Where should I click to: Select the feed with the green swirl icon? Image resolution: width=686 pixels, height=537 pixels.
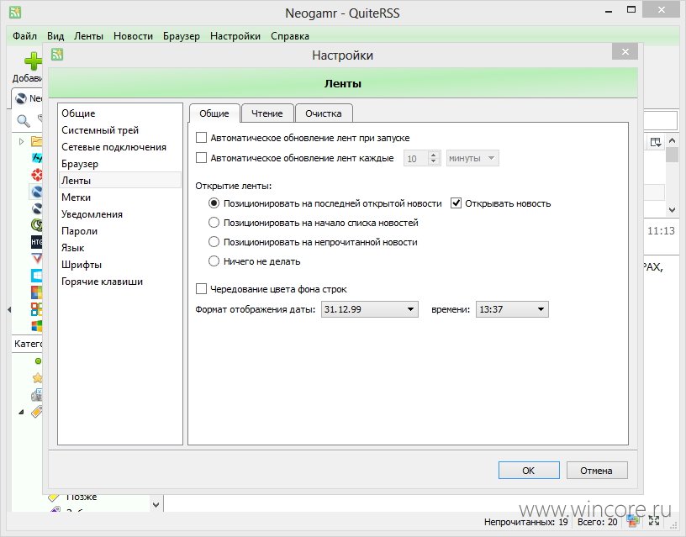pyautogui.click(x=37, y=224)
